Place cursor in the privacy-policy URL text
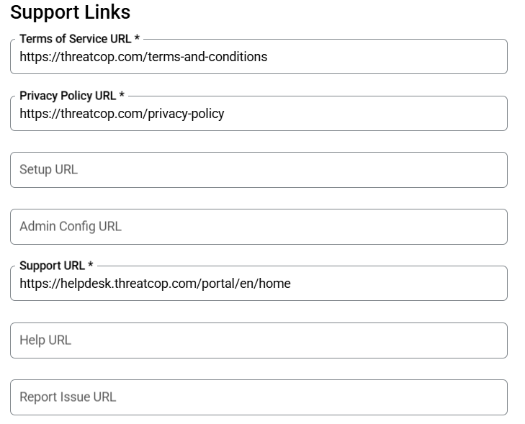 click(122, 114)
